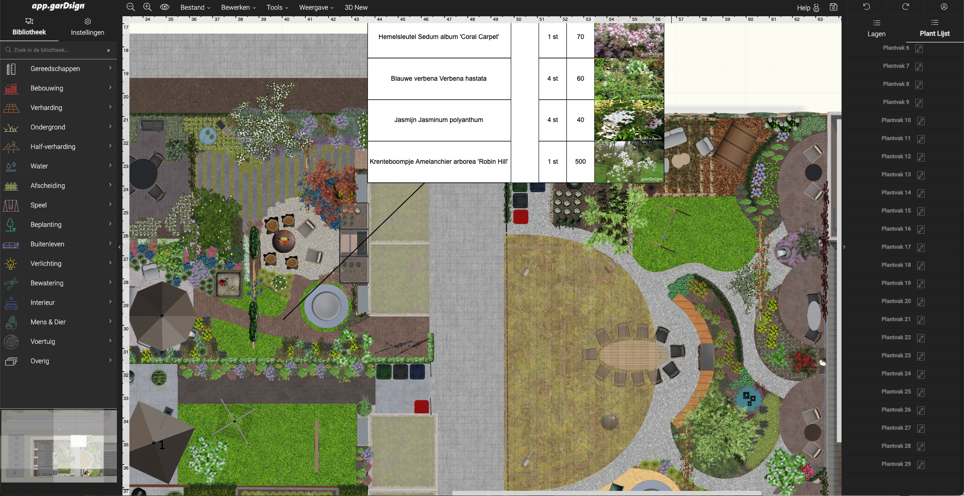Image resolution: width=964 pixels, height=496 pixels.
Task: Open the user account icon
Action: [x=944, y=6]
